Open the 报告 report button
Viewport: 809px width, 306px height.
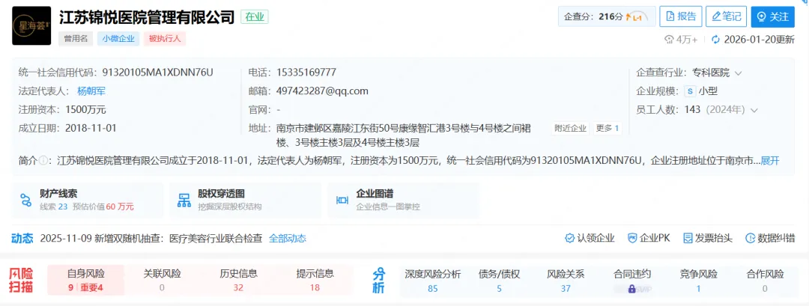point(681,16)
